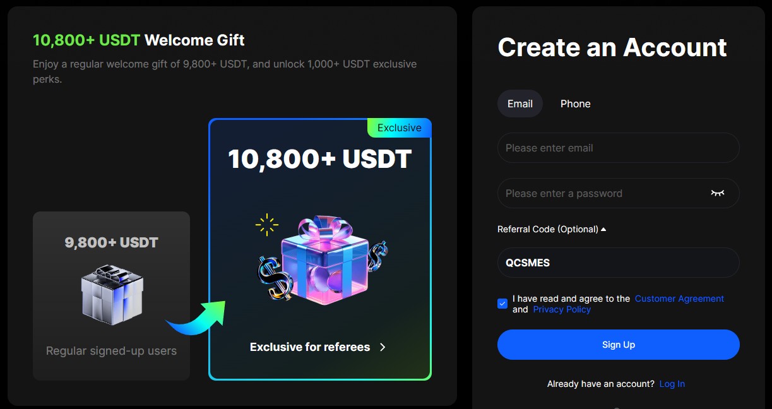Switch to the Phone tab
772x409 pixels.
[x=576, y=104]
